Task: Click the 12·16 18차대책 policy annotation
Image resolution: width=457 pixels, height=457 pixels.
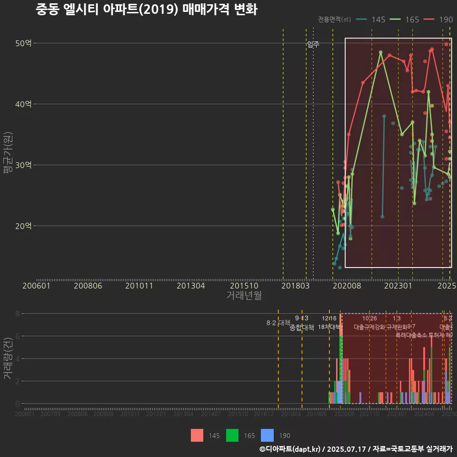Action: click(329, 323)
